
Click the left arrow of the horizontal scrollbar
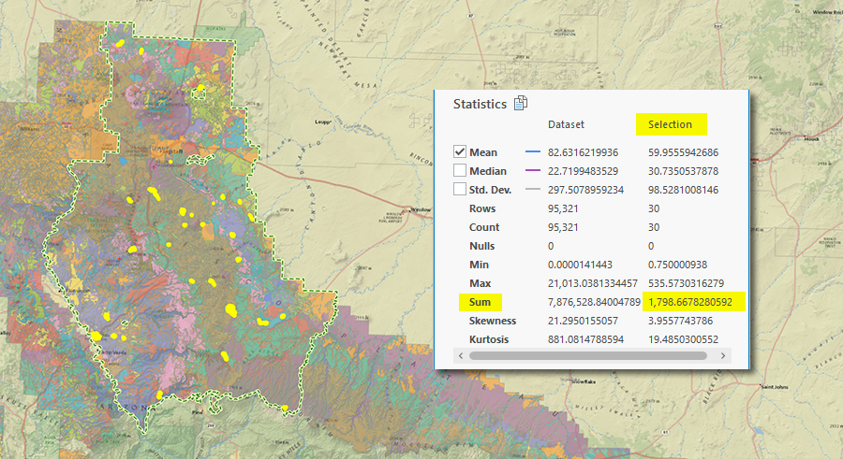461,355
